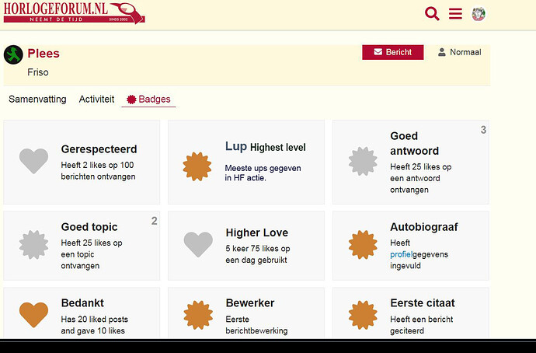Image resolution: width=536 pixels, height=353 pixels.
Task: Open the Eerste citaat badge title
Action: (x=422, y=302)
